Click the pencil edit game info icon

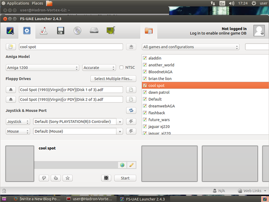coord(131,165)
